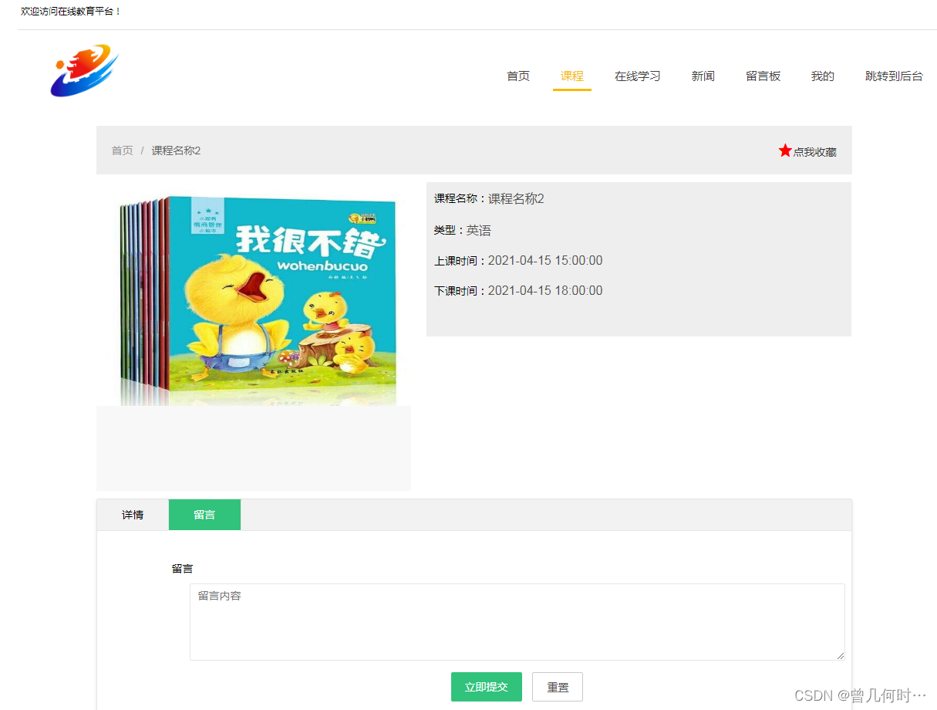Open the 首页 navigation menu item
The width and height of the screenshot is (937, 710).
tap(518, 76)
